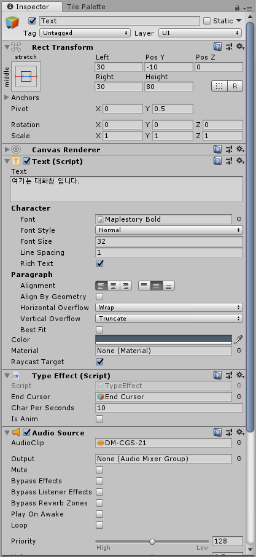This screenshot has height=557, width=256.
Task: Disable the Text (Script) component checkbox
Action: (x=26, y=162)
